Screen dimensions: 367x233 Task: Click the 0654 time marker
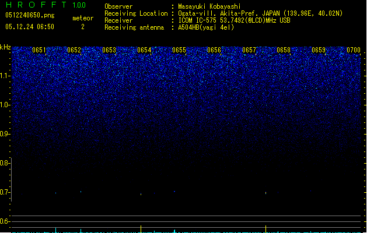tap(144, 50)
